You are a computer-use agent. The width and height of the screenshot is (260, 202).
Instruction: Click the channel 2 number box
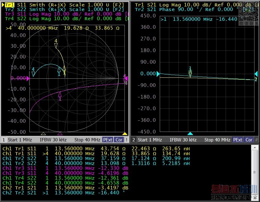[x=134, y=140]
